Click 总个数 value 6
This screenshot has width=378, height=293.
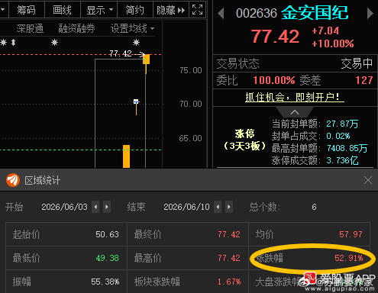[x=314, y=207]
